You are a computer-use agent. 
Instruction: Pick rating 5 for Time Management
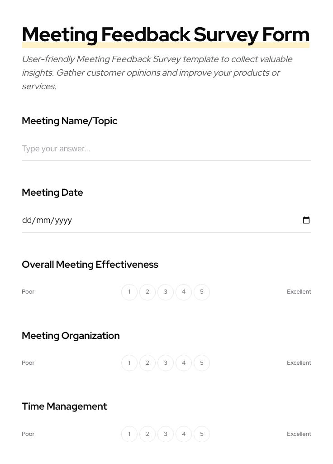(202, 434)
